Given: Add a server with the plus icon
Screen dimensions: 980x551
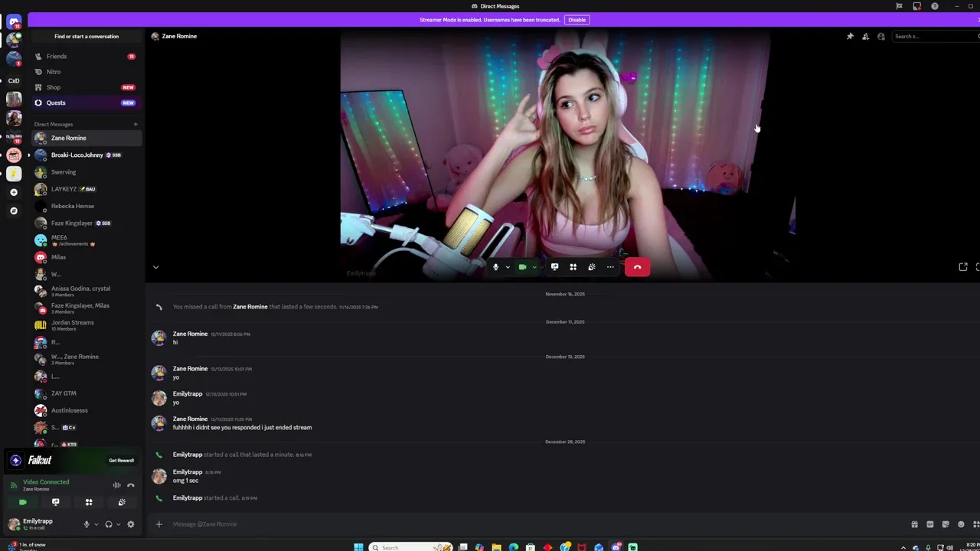Looking at the screenshot, I should coord(14,192).
